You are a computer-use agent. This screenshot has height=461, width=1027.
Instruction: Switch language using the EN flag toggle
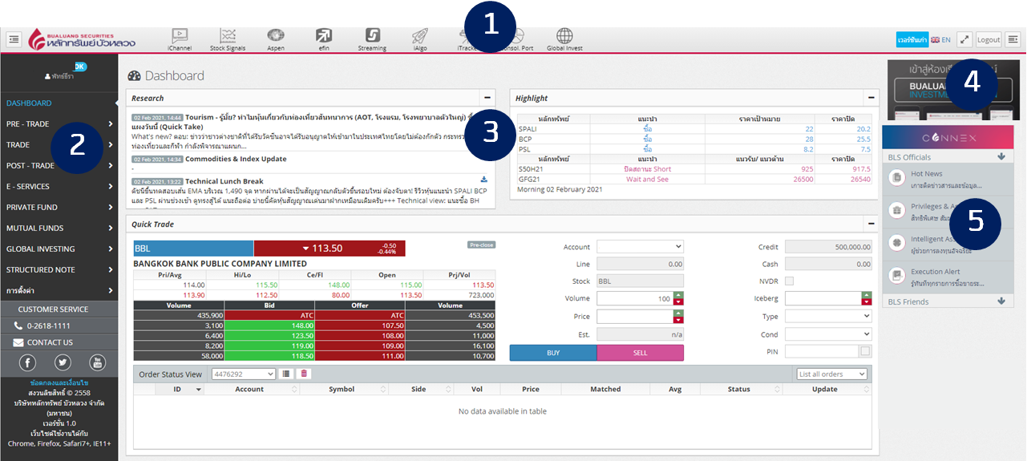point(940,39)
